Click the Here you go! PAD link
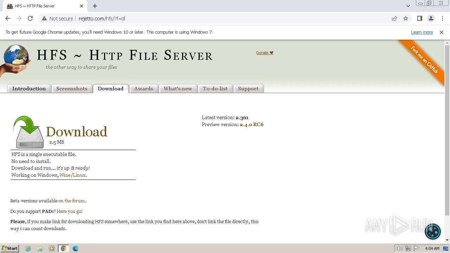 (x=70, y=212)
